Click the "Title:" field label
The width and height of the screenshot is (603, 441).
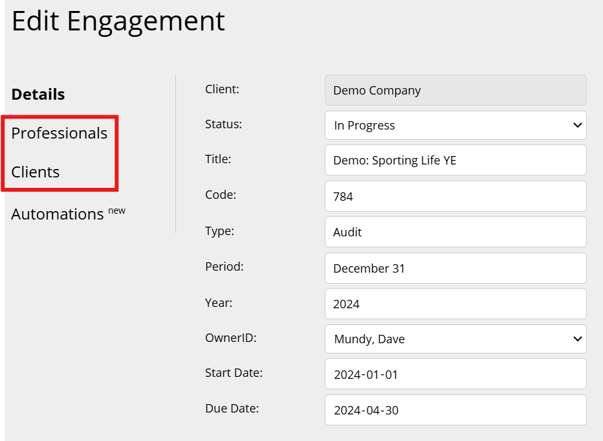pyautogui.click(x=218, y=159)
